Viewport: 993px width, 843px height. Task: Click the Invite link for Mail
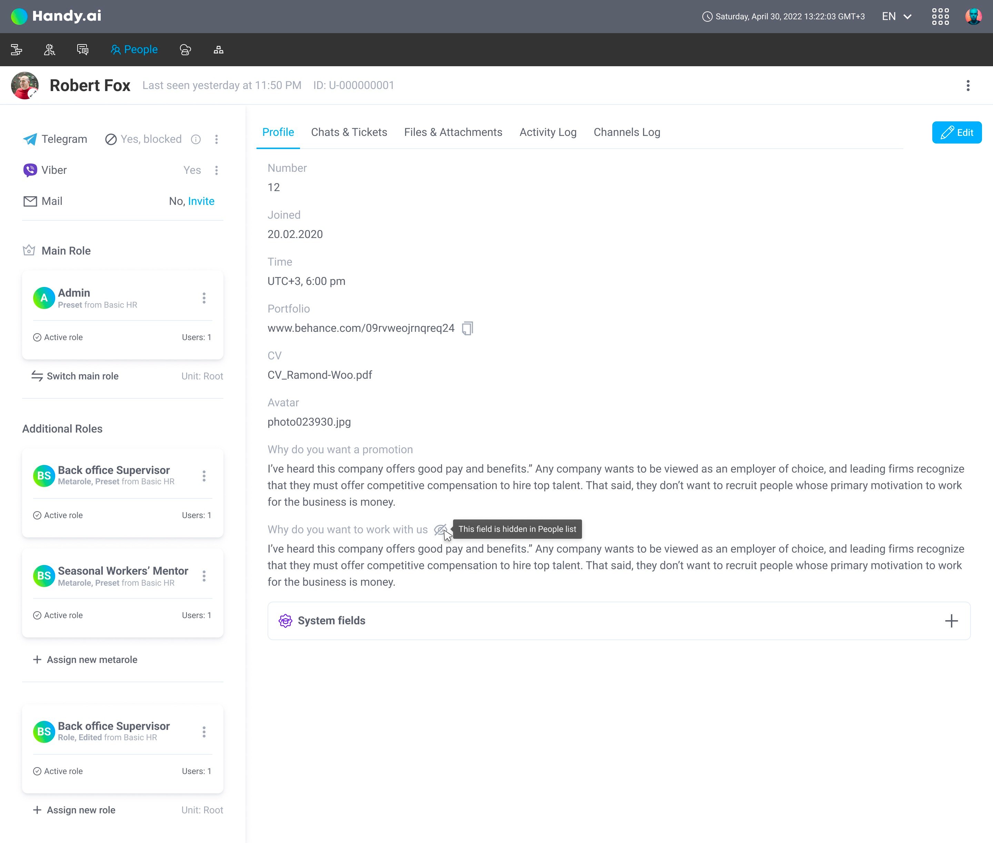pyautogui.click(x=201, y=201)
